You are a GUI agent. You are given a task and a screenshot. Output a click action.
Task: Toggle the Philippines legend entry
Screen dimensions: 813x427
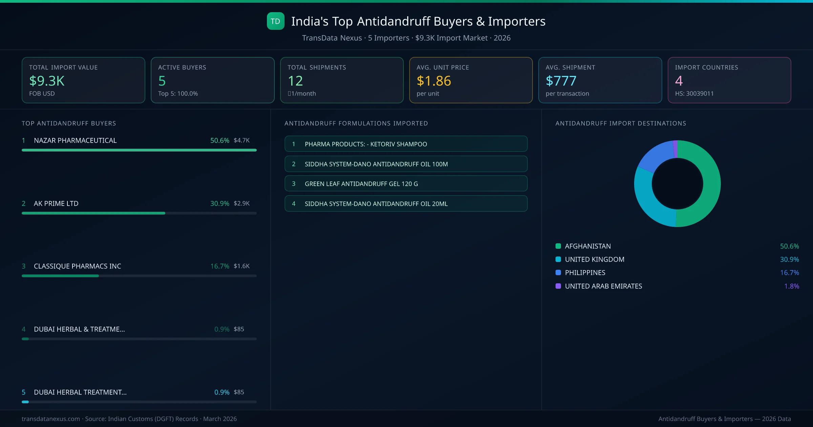(585, 272)
